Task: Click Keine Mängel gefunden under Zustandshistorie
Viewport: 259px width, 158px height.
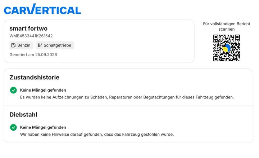Action: pos(43,90)
